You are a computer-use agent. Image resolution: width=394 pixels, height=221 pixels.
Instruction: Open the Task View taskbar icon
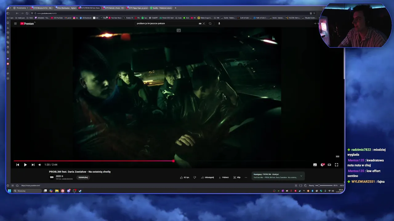(x=45, y=191)
